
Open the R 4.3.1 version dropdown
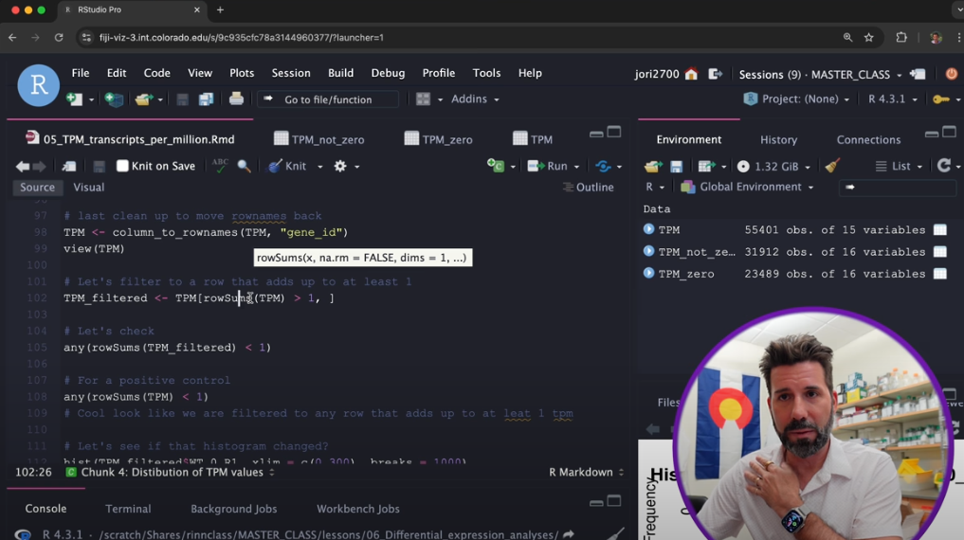893,99
